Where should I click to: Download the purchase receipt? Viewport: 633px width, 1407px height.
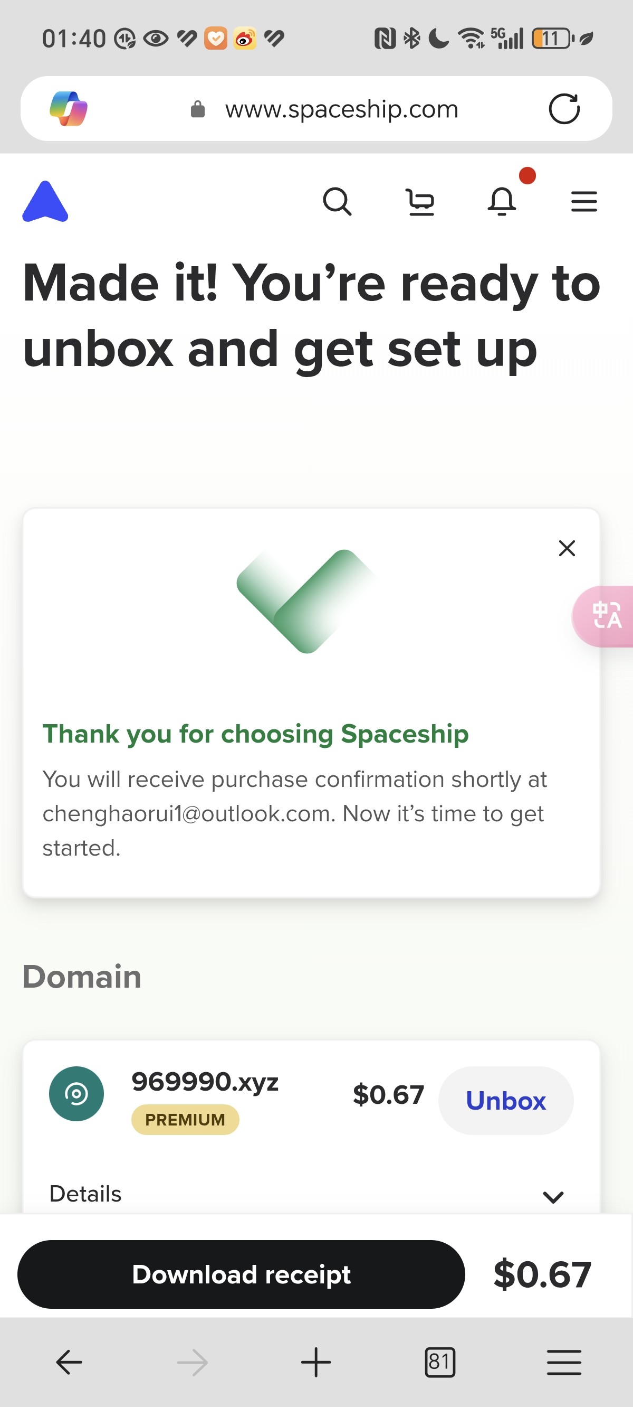(x=241, y=1274)
